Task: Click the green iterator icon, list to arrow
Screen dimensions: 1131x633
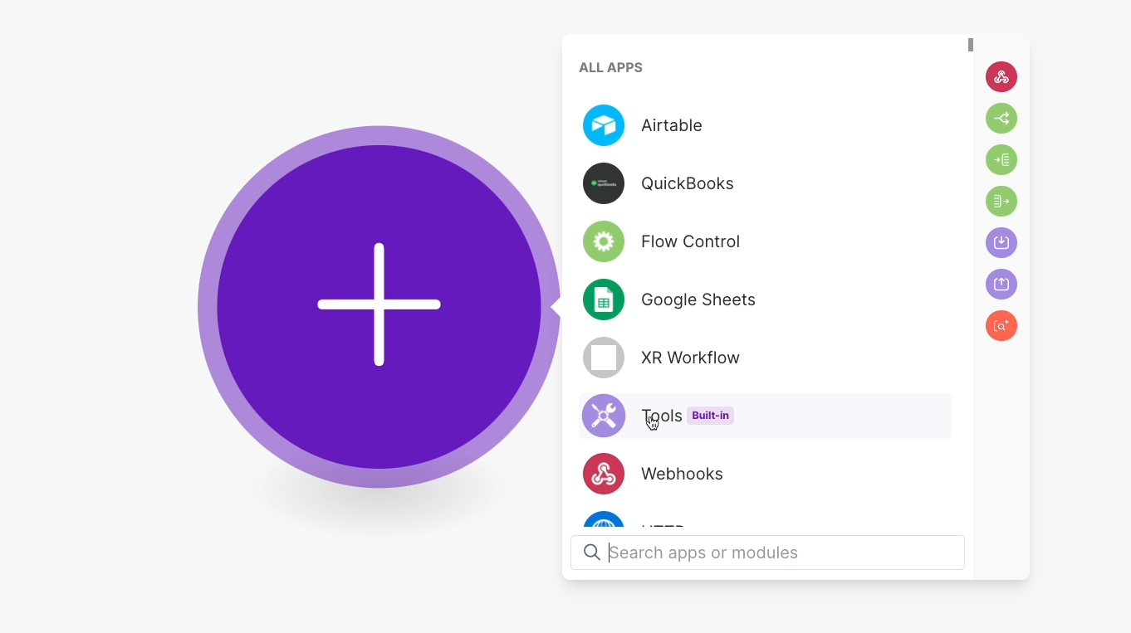Action: pos(1001,202)
